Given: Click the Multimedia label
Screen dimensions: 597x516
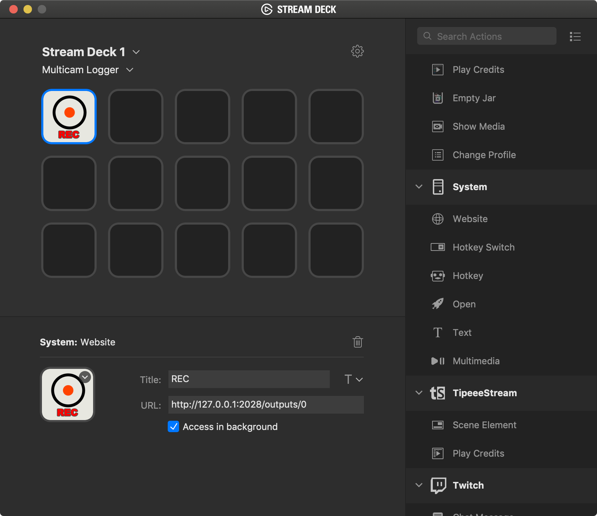Looking at the screenshot, I should pos(476,361).
